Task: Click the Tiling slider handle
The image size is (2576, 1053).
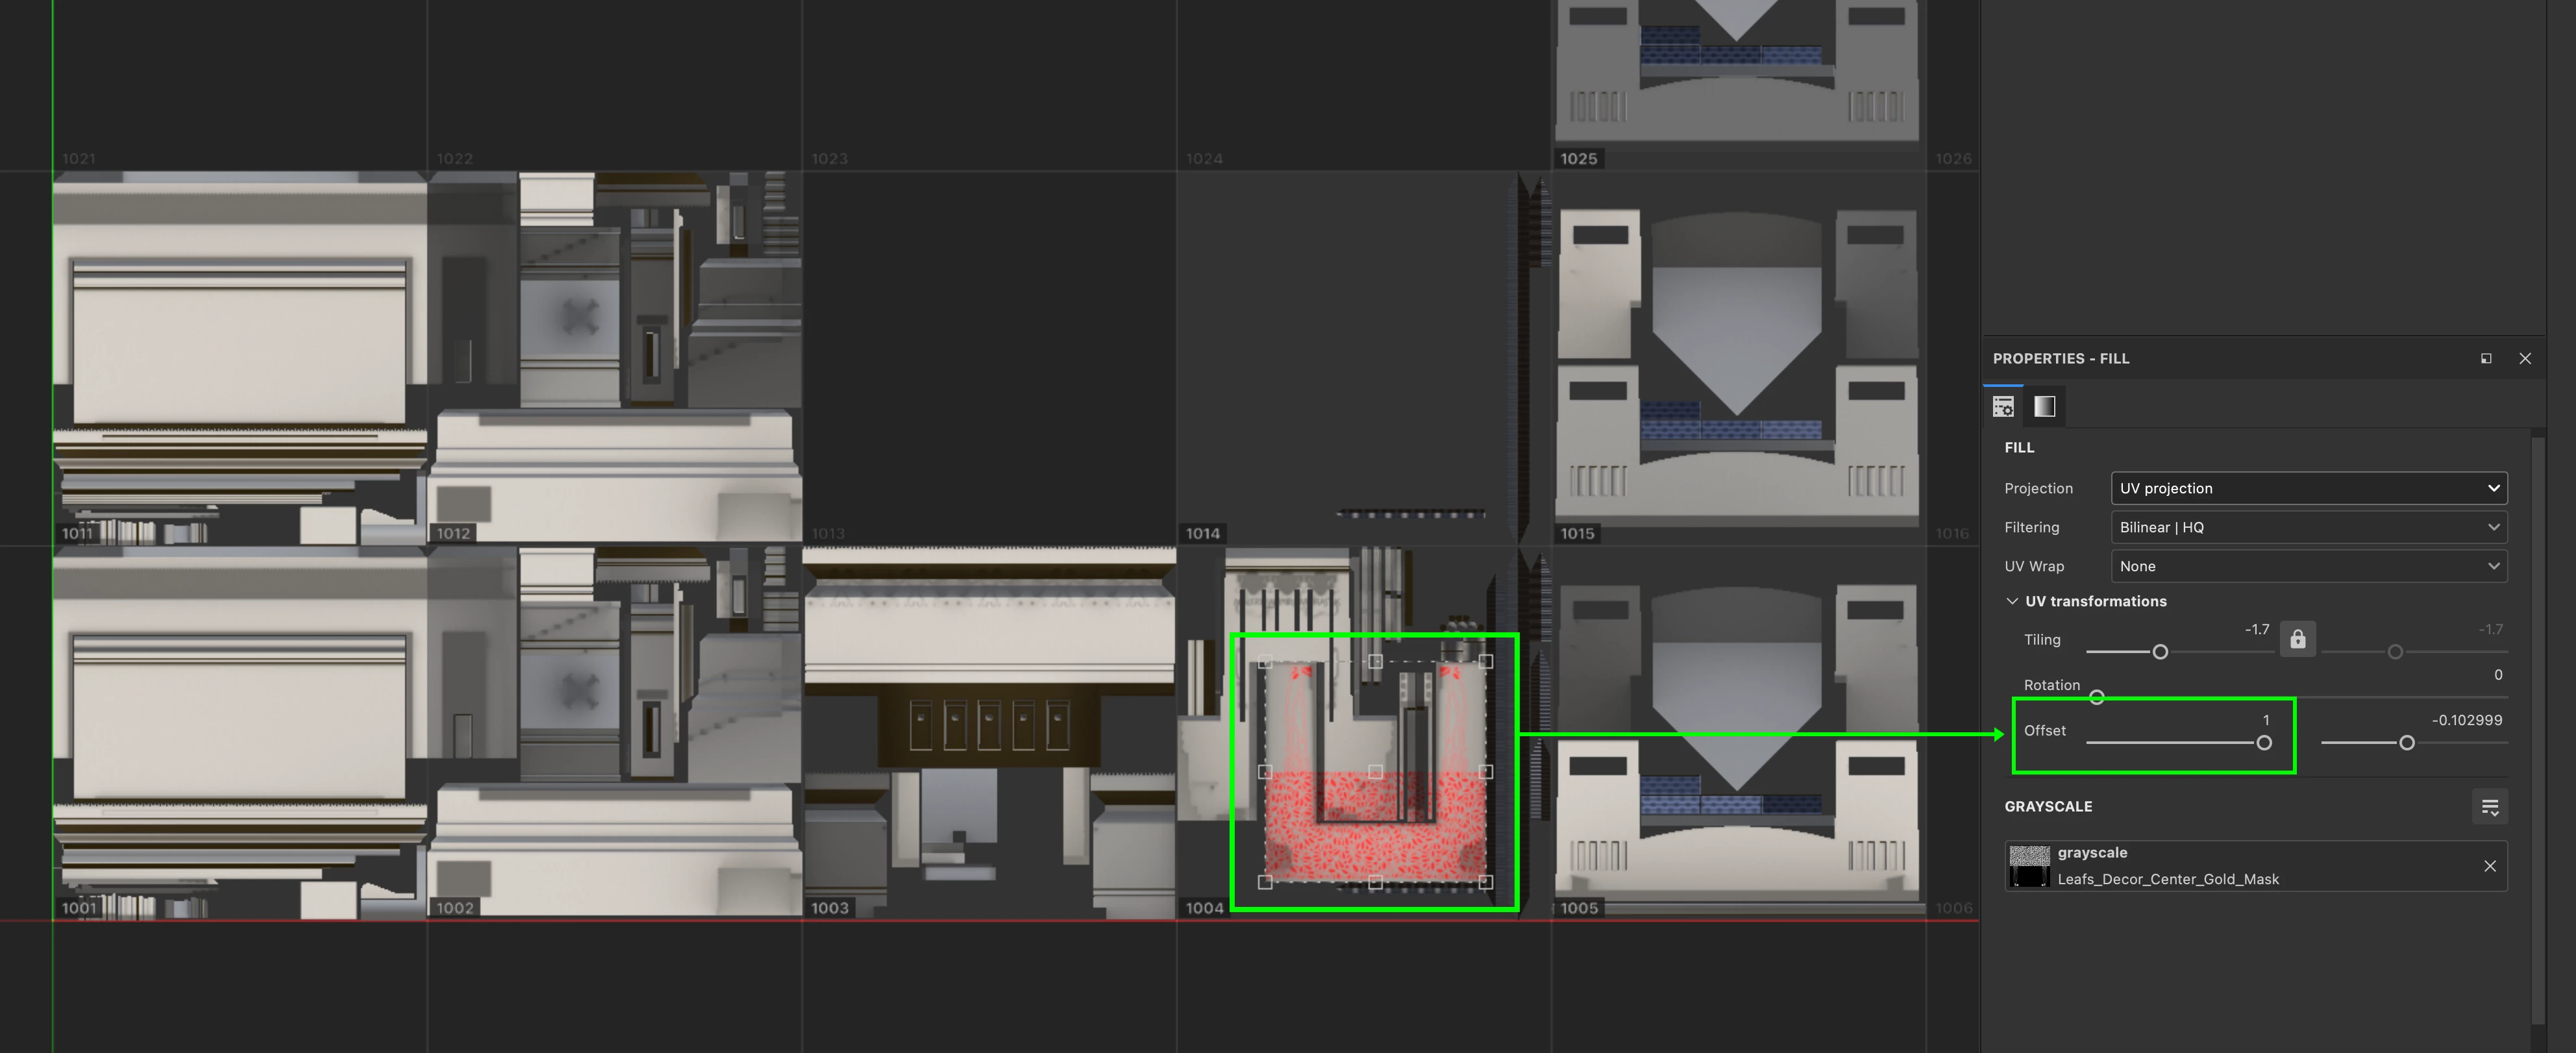Action: coord(2160,652)
